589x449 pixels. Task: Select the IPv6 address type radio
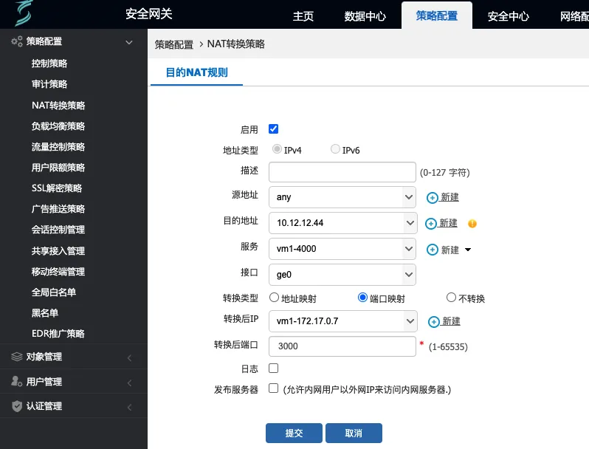tap(335, 149)
